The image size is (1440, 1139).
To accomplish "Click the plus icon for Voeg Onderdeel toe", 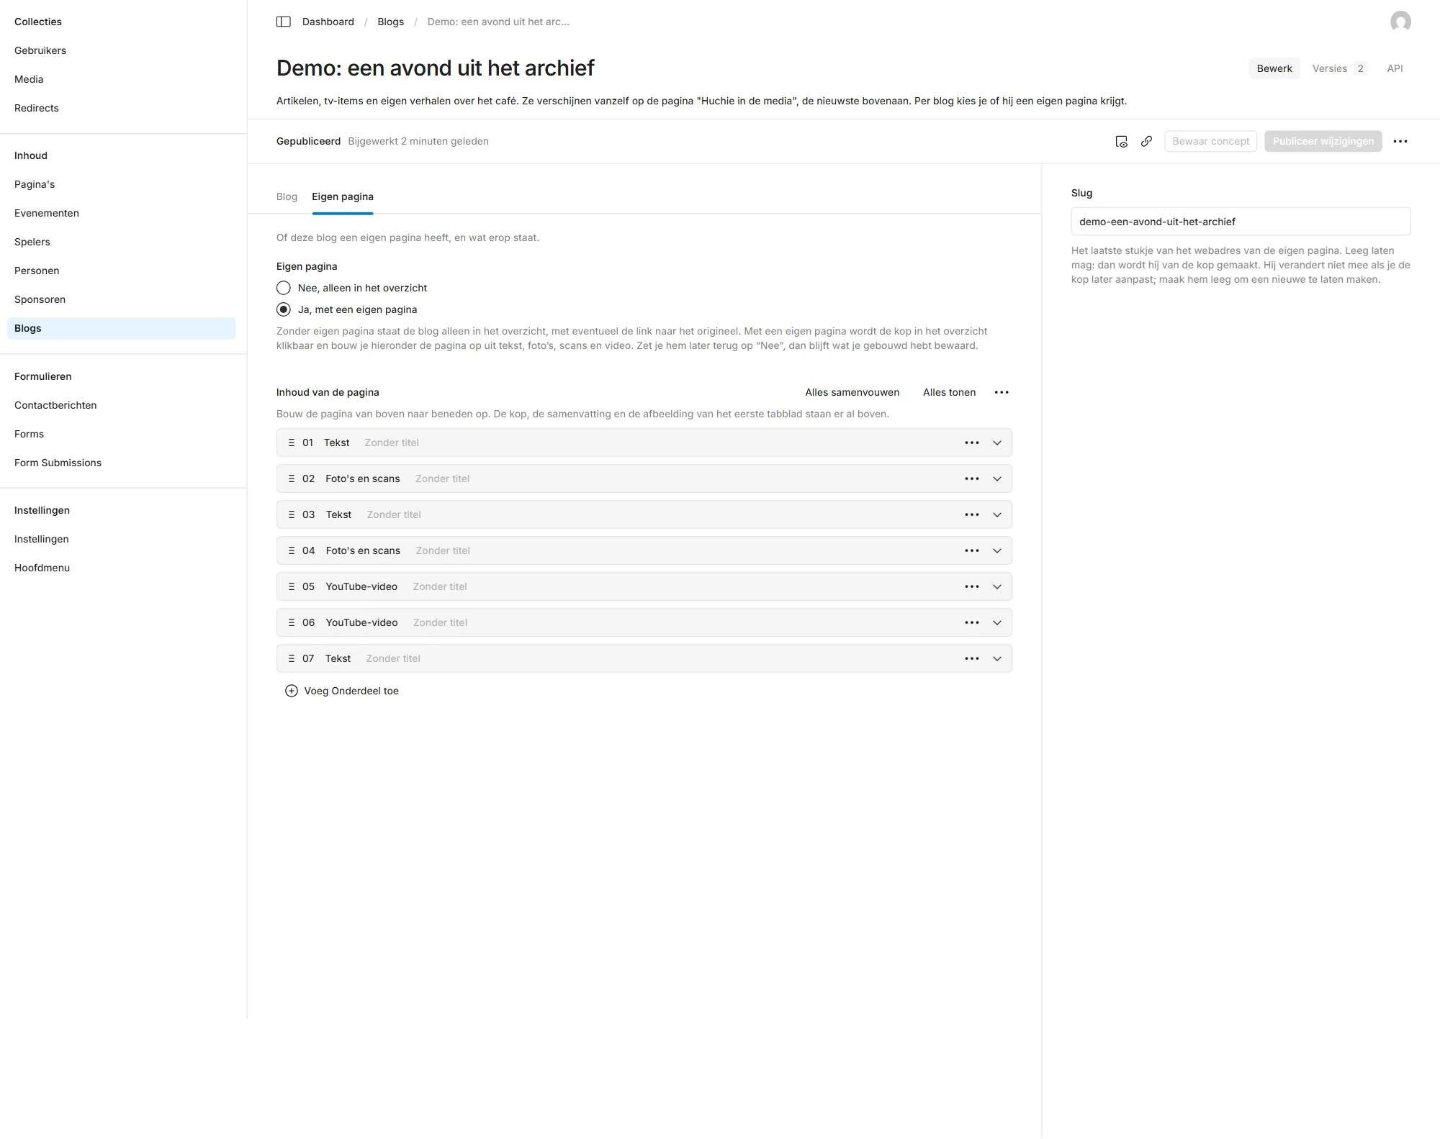I will pos(292,691).
